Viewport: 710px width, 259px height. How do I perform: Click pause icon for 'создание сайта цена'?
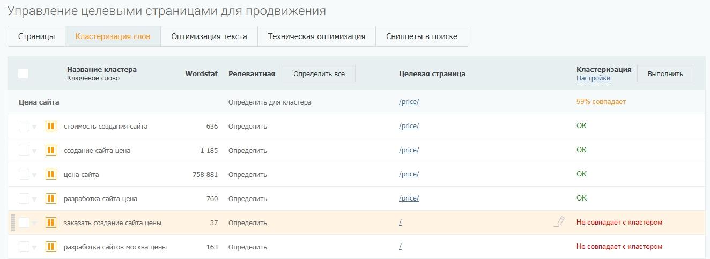click(x=51, y=151)
